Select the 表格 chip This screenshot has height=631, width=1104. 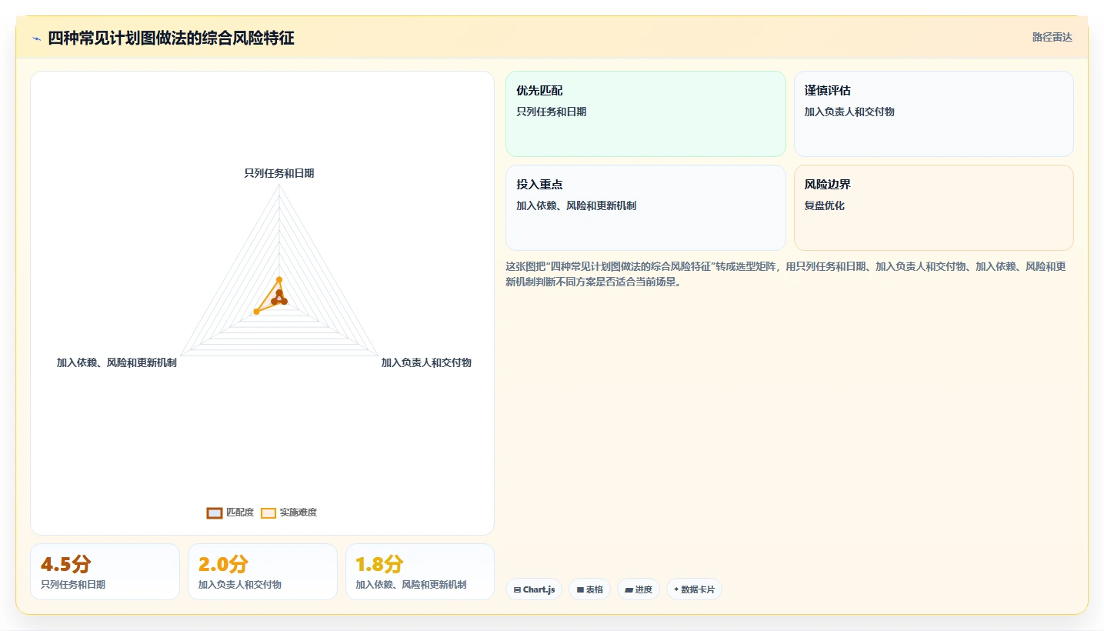(x=590, y=589)
